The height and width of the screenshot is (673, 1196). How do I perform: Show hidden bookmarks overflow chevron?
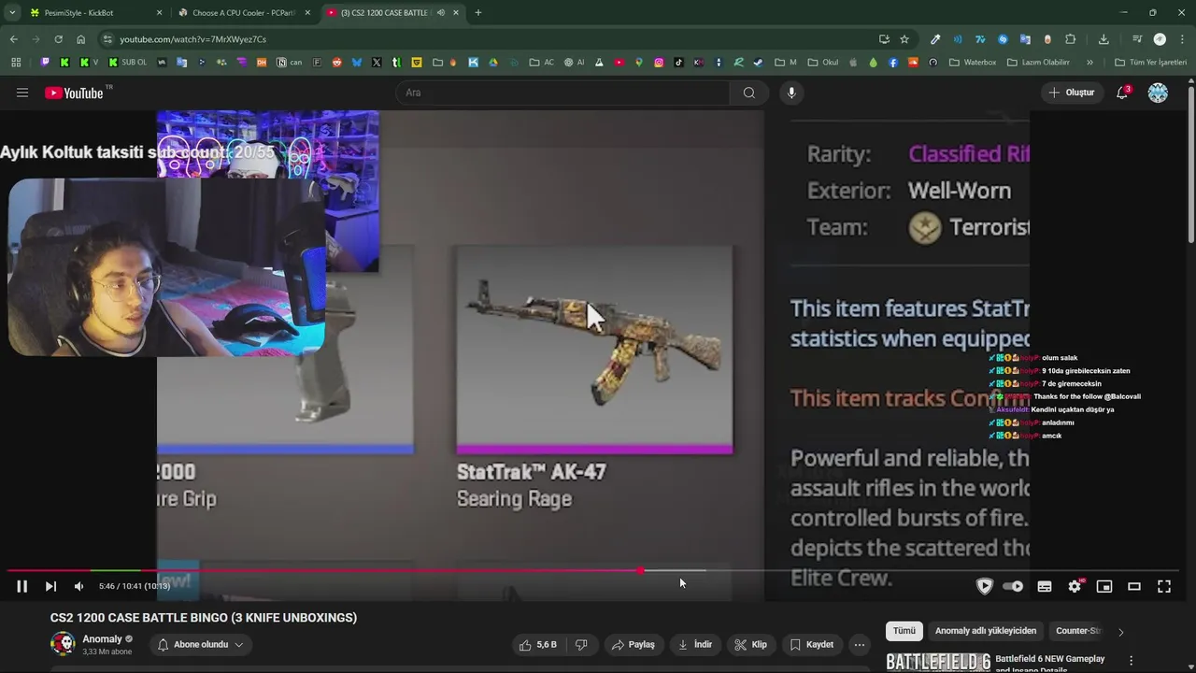click(x=1089, y=63)
